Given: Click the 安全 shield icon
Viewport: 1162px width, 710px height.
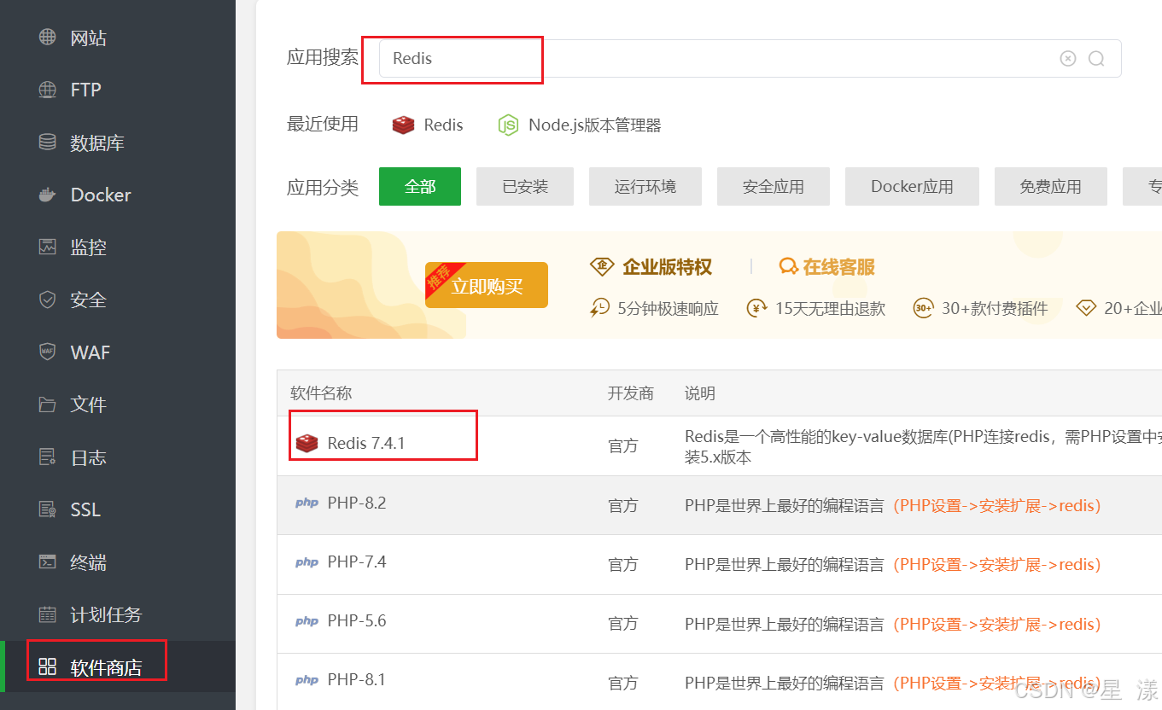Looking at the screenshot, I should (48, 300).
